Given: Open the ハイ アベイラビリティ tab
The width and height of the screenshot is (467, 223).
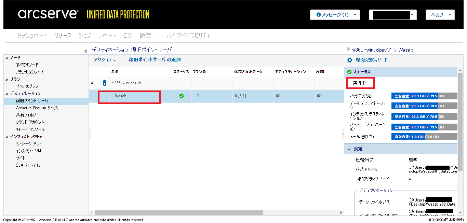Looking at the screenshot, I should [188, 35].
